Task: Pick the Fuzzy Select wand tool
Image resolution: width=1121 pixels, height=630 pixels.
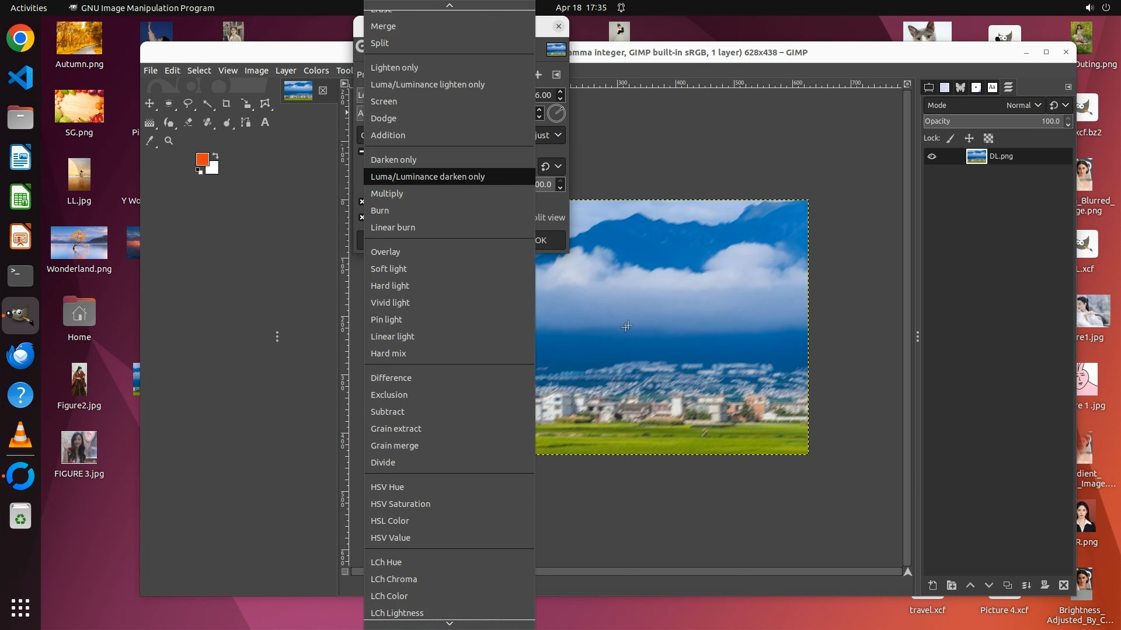Action: tap(207, 104)
